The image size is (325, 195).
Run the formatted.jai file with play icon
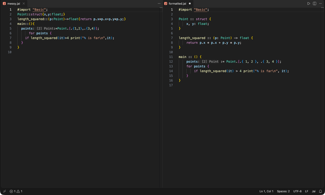308,4
